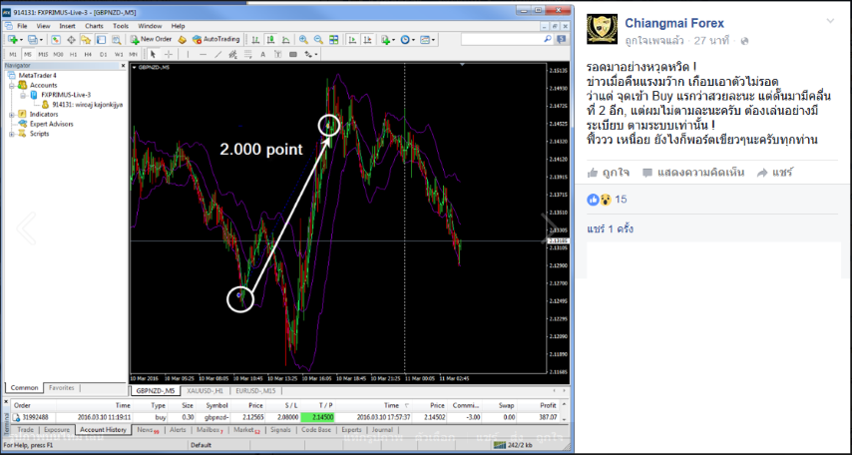Toggle the Data Window crosshair-target icon

click(71, 39)
